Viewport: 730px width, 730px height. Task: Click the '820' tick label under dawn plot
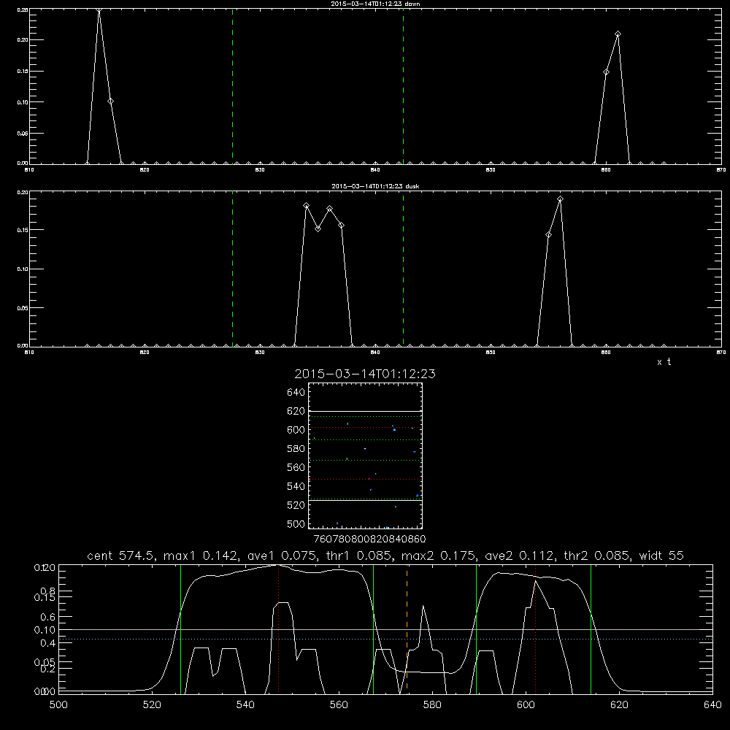tap(145, 170)
